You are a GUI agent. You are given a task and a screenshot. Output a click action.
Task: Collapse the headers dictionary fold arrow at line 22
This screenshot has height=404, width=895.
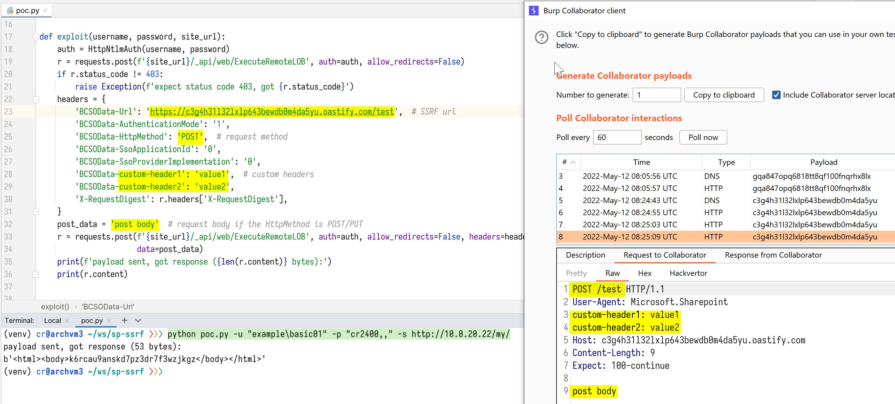coord(35,99)
